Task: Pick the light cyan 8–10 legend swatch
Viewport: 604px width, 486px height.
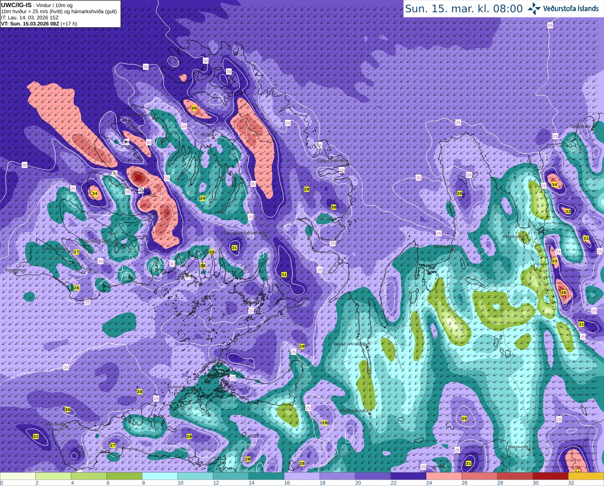Action: tap(160, 476)
